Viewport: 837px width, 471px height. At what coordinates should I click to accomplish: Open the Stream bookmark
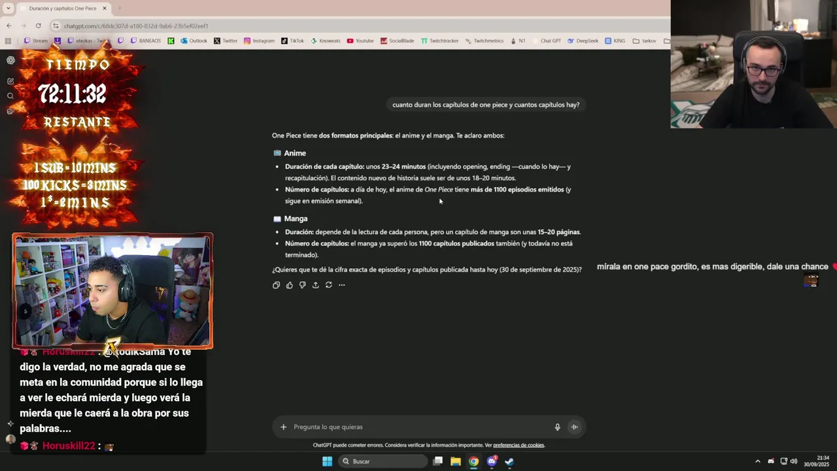coord(35,41)
